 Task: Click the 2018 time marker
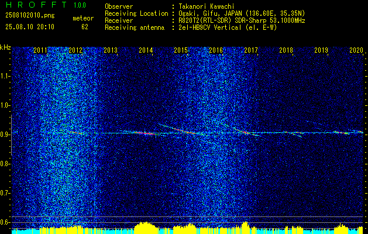point(286,50)
